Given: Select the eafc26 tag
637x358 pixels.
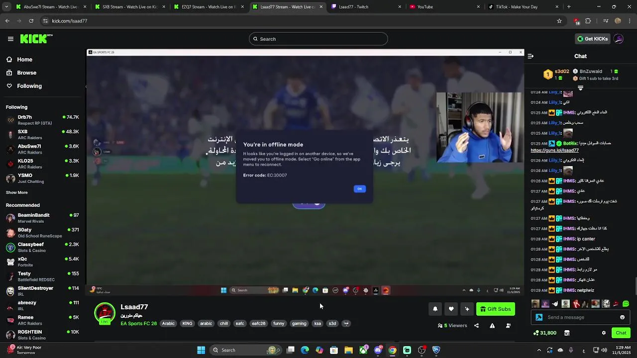Looking at the screenshot, I should [x=258, y=324].
